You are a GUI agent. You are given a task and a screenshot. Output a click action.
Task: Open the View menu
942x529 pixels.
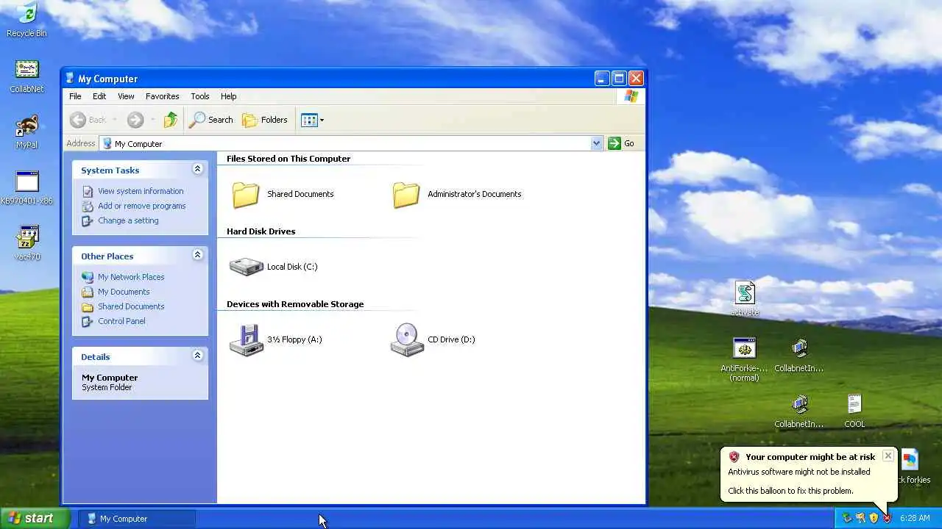click(x=126, y=96)
